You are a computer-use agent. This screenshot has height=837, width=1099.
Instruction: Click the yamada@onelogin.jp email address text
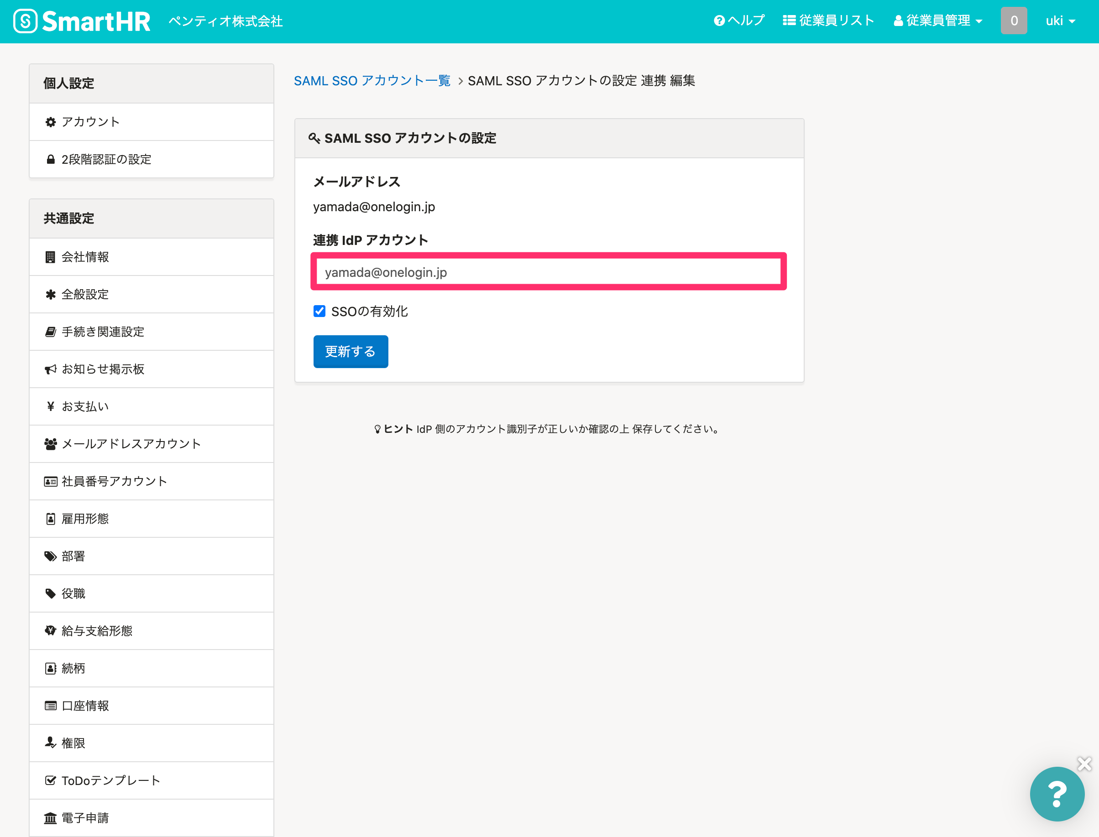tap(374, 207)
